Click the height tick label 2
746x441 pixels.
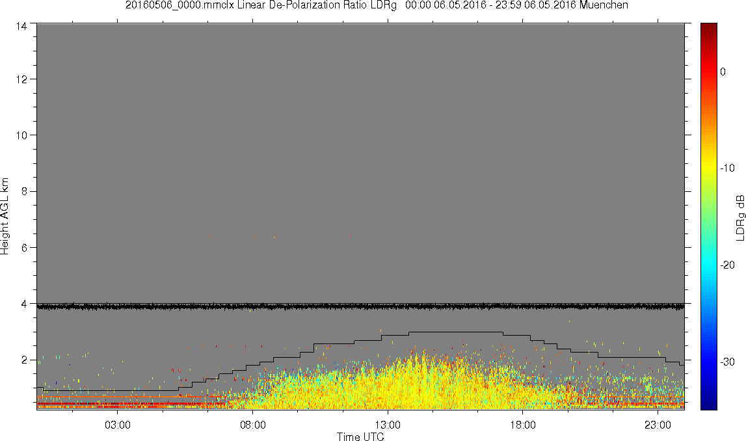pos(24,360)
